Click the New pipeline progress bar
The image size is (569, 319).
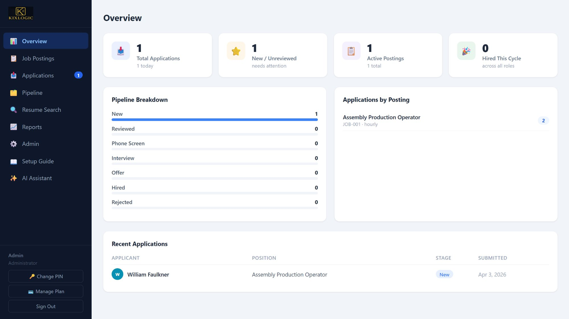tap(215, 120)
